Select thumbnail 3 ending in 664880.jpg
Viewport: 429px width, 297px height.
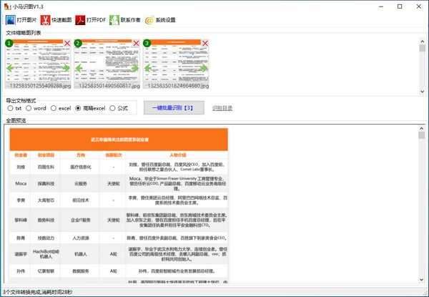tap(176, 64)
